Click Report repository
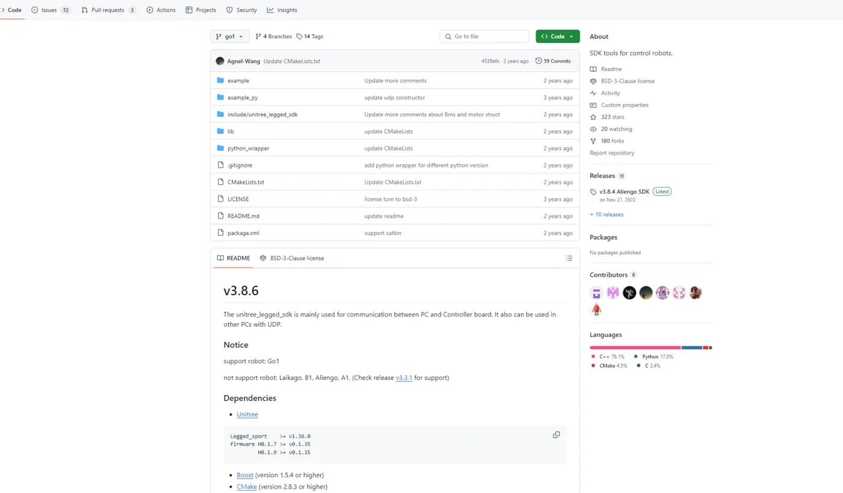The height and width of the screenshot is (493, 843). click(612, 153)
